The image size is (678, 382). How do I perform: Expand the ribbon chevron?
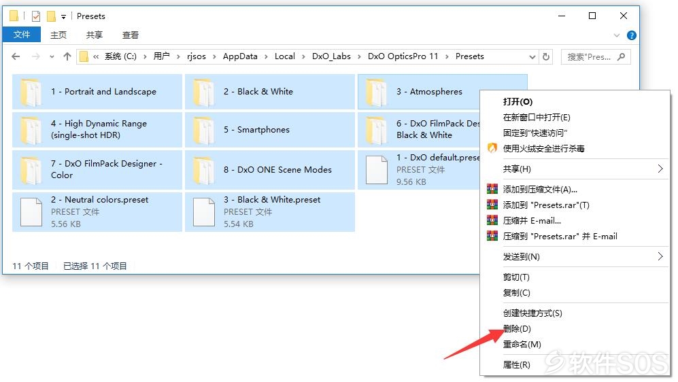617,35
